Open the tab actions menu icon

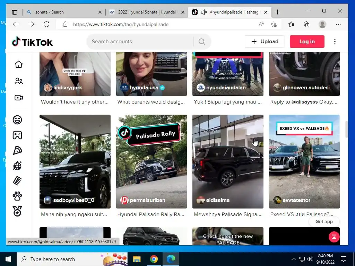click(x=15, y=12)
